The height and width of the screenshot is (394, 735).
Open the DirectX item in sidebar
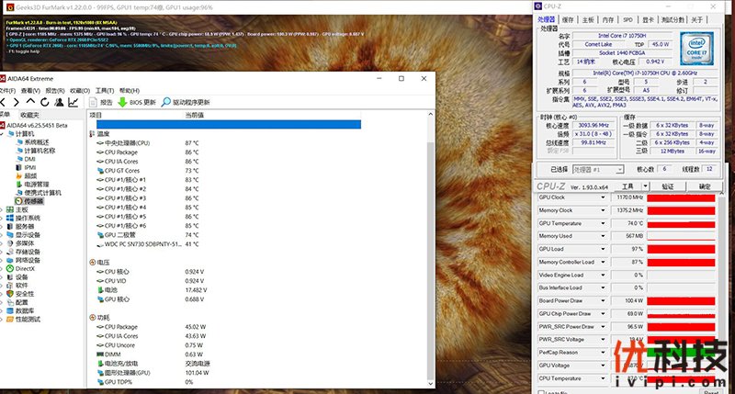(x=24, y=268)
